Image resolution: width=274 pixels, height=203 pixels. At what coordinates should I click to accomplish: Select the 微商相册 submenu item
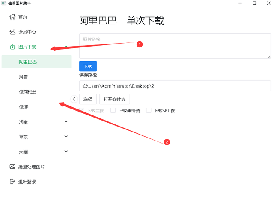pos(36,92)
